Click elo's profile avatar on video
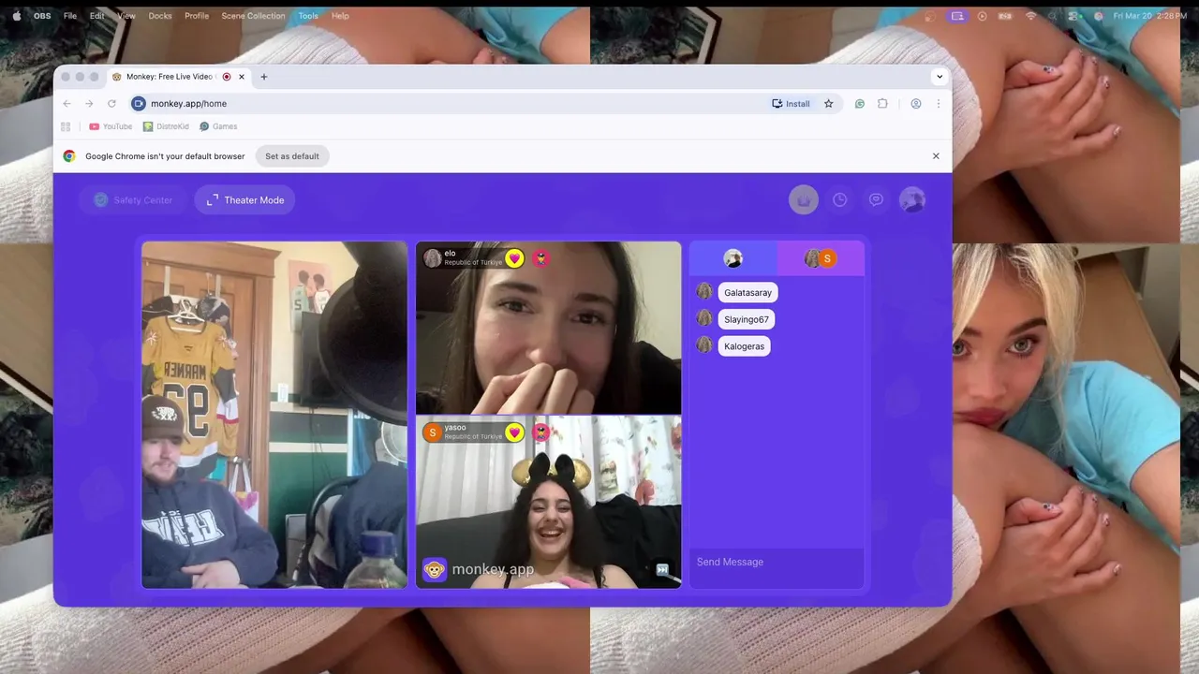The image size is (1199, 674). pyautogui.click(x=432, y=258)
